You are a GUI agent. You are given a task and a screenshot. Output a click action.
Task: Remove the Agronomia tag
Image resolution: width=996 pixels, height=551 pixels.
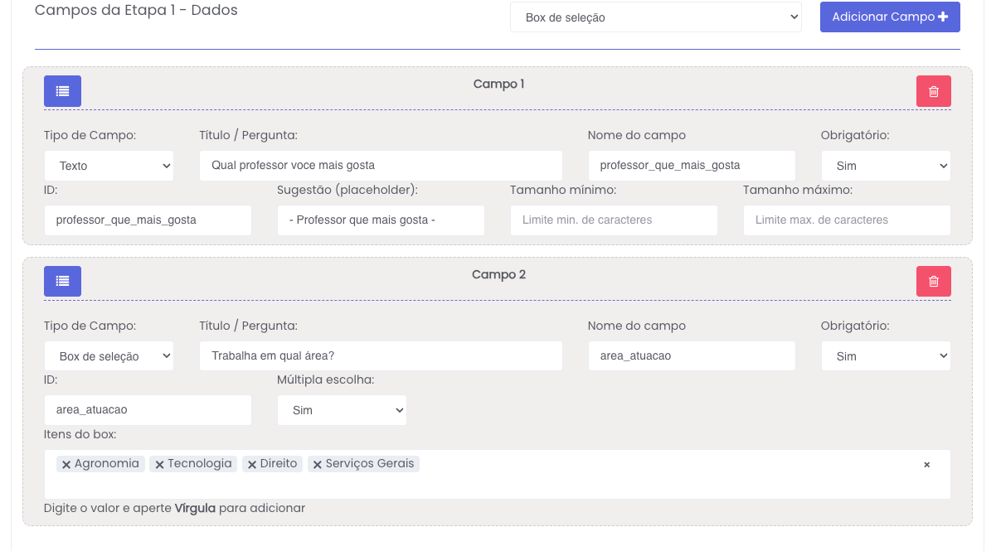point(66,465)
